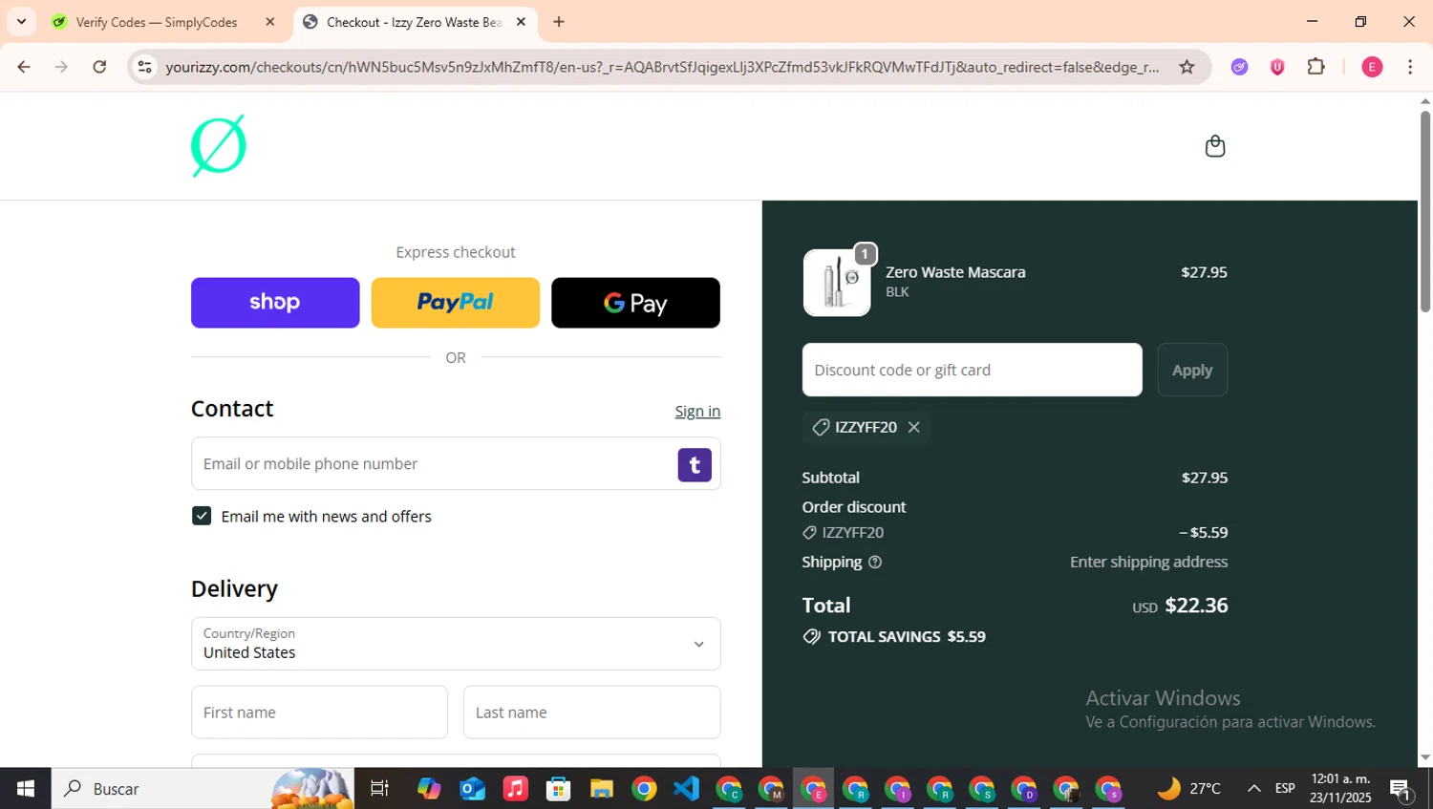Reload the checkout page

pos(99,67)
